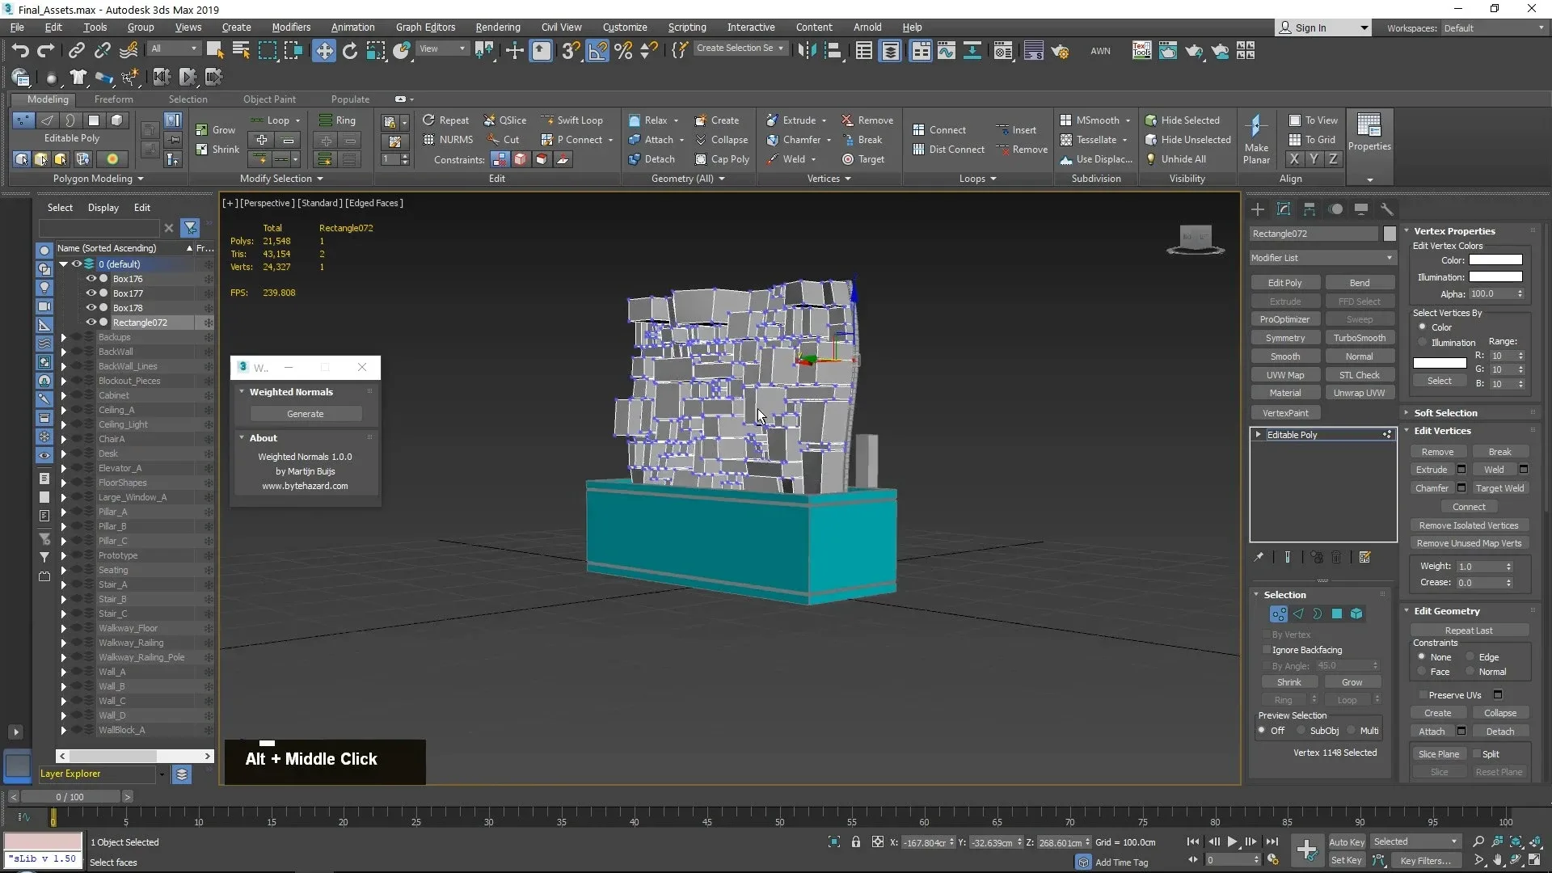Select Polygon sub-object level in Selection rollout
Screen dimensions: 1552x873
click(x=1337, y=614)
